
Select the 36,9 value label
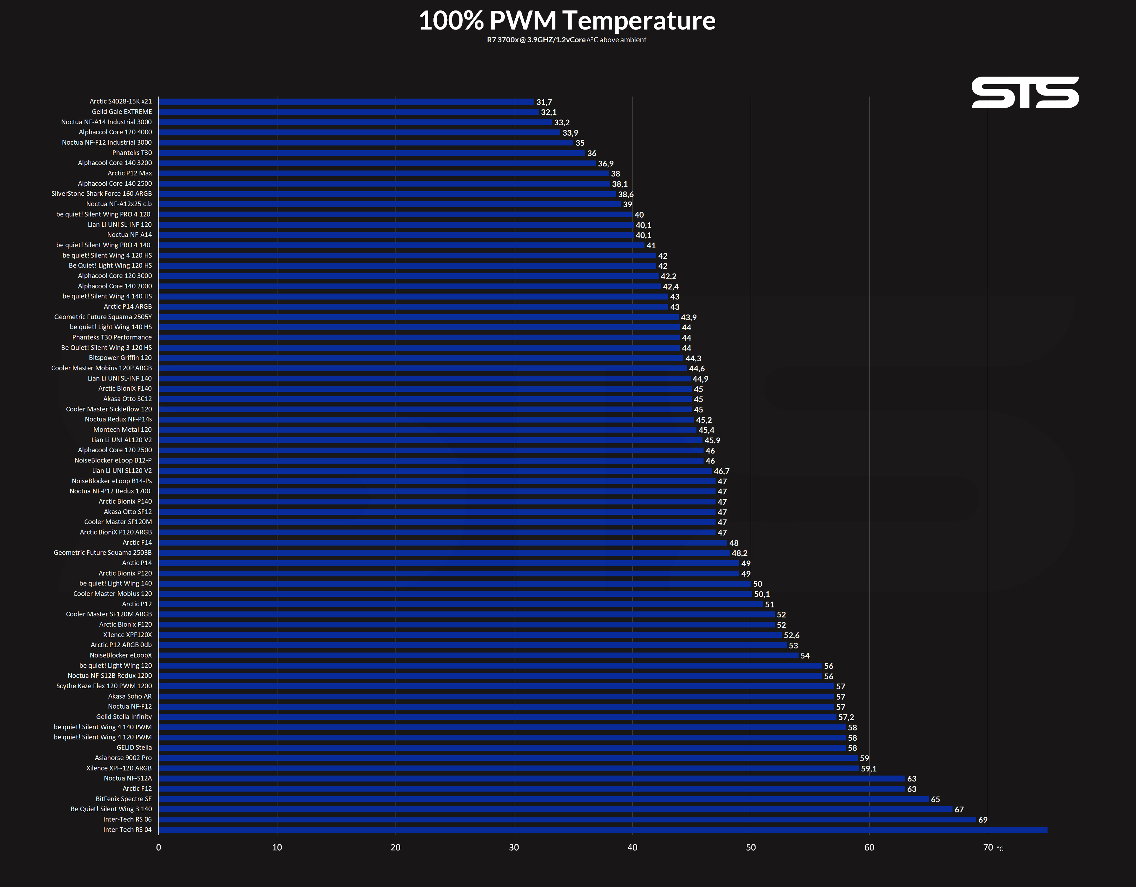606,164
